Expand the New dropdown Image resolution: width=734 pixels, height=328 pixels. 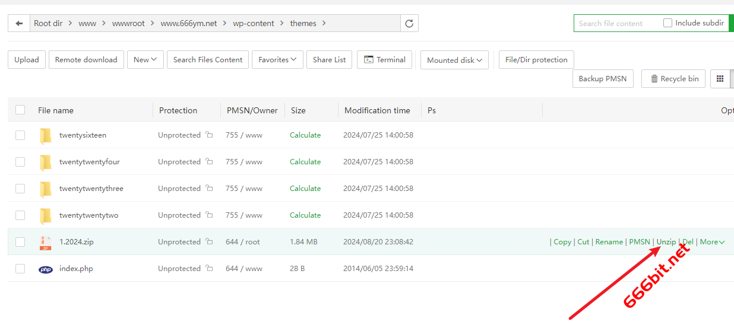point(145,60)
